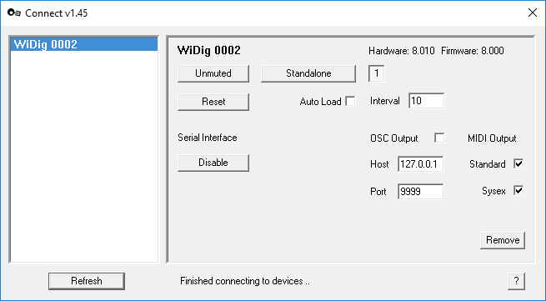This screenshot has height=301, width=546.
Task: Click the Unmuted button
Action: click(x=213, y=73)
